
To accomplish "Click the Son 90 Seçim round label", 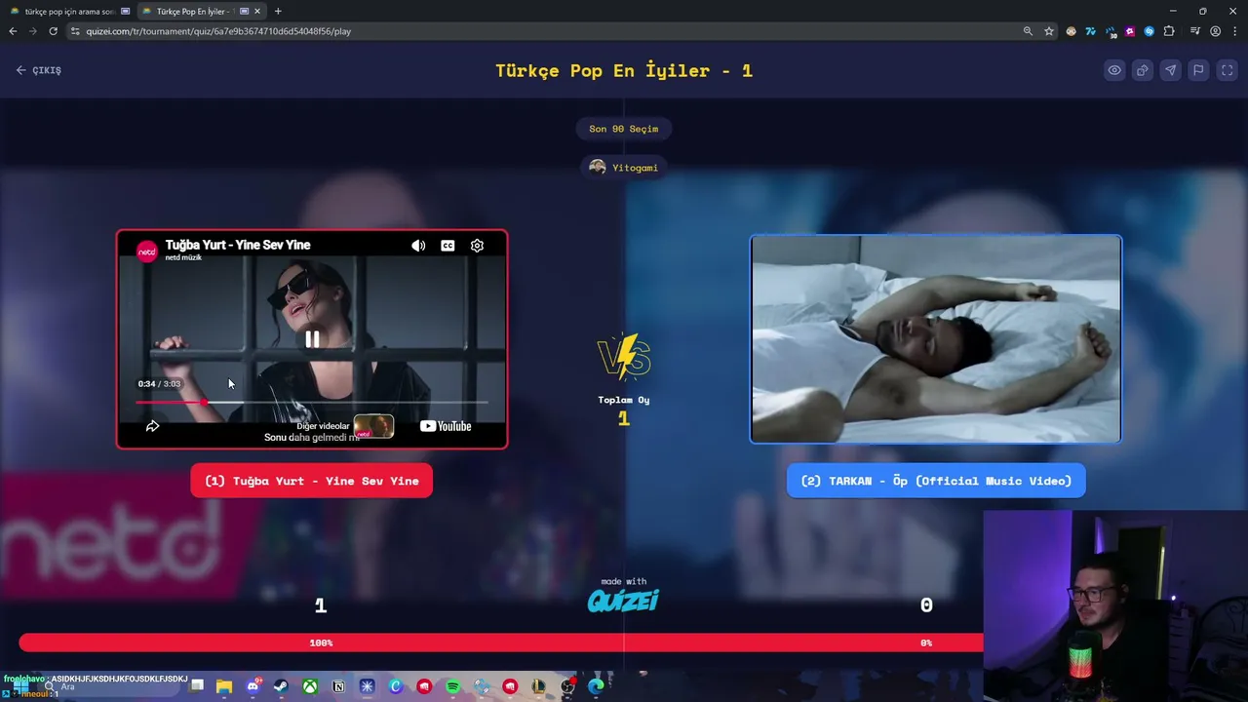I will pos(624,129).
